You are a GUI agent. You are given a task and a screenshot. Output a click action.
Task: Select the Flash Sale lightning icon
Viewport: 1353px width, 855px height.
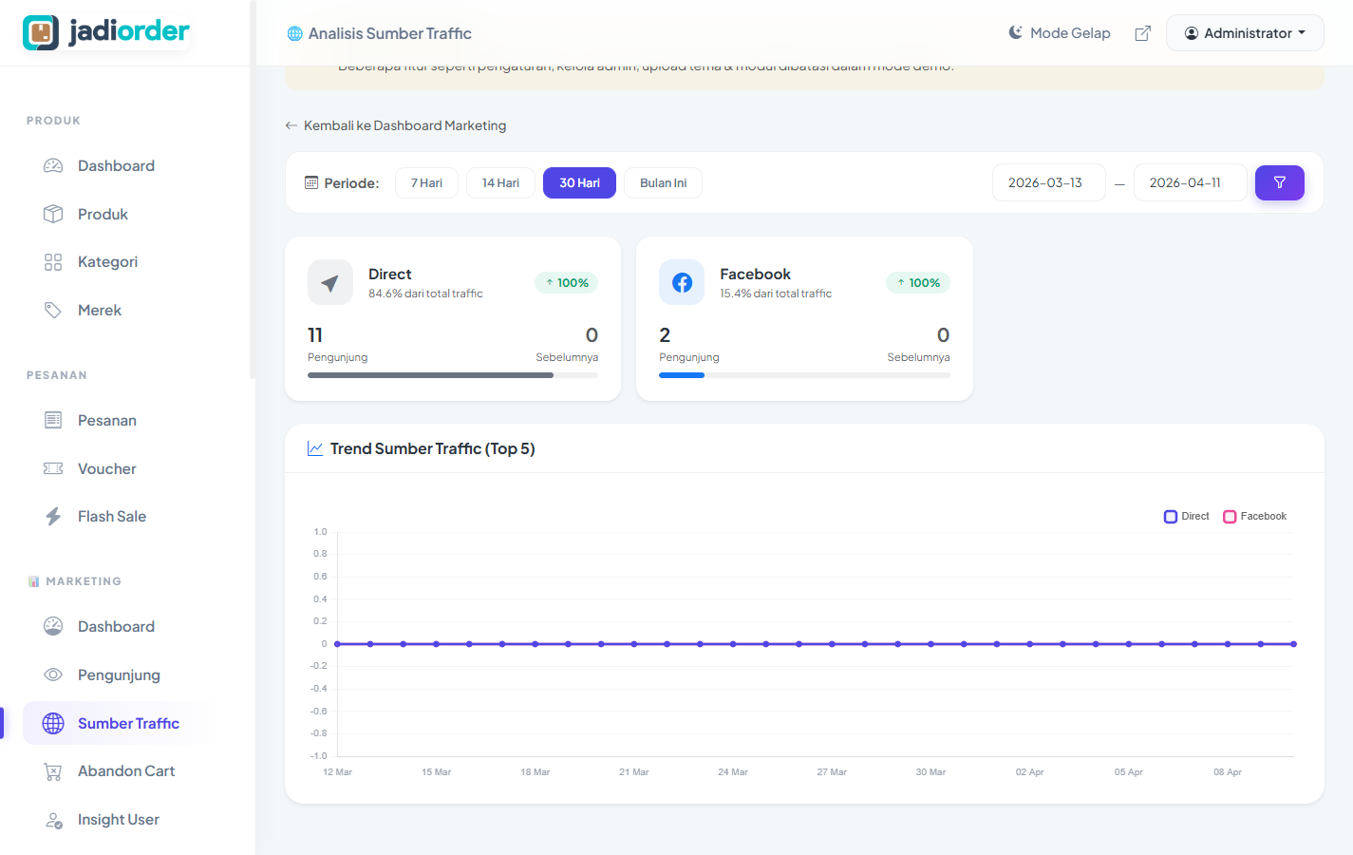[x=54, y=516]
